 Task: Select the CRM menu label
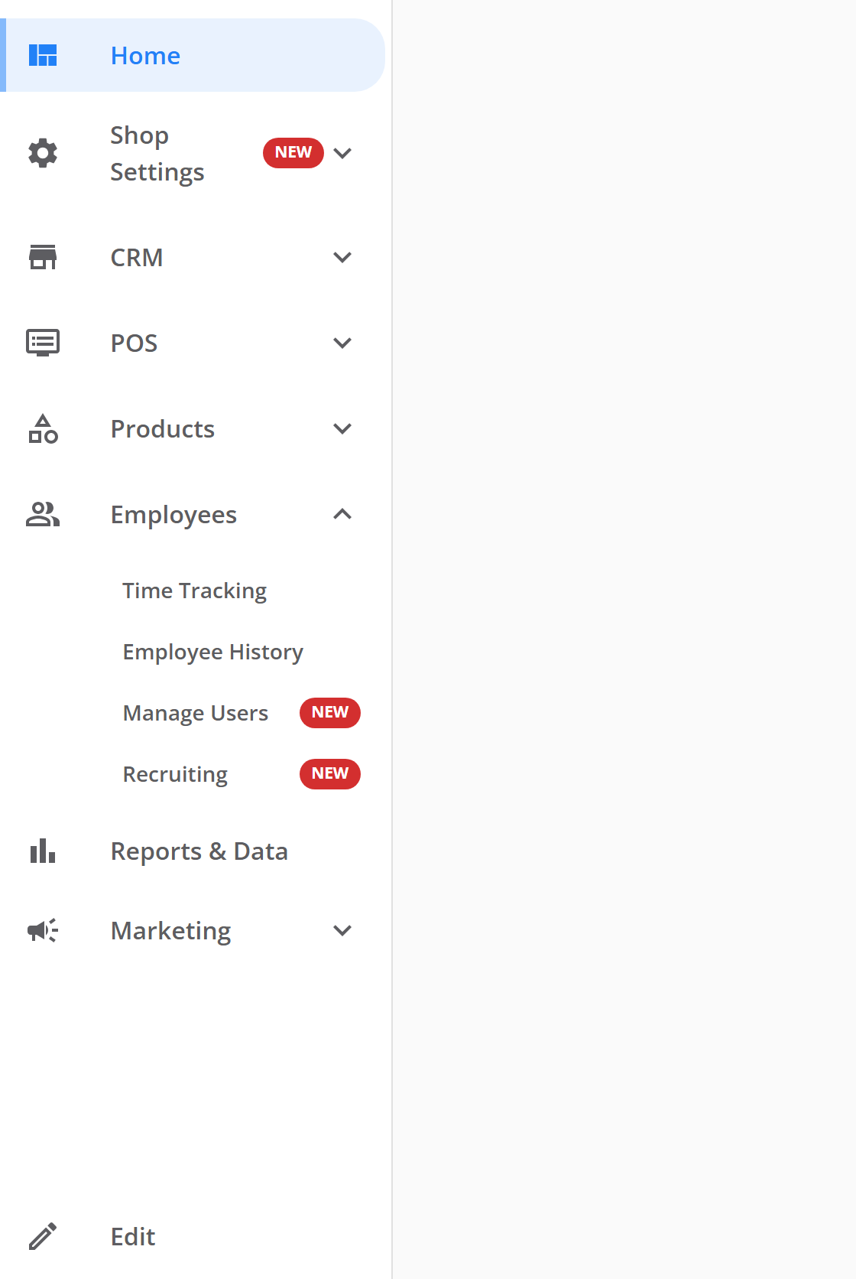tap(137, 258)
